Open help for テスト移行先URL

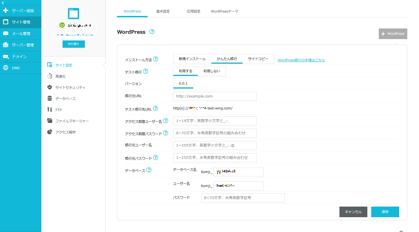click(x=155, y=108)
